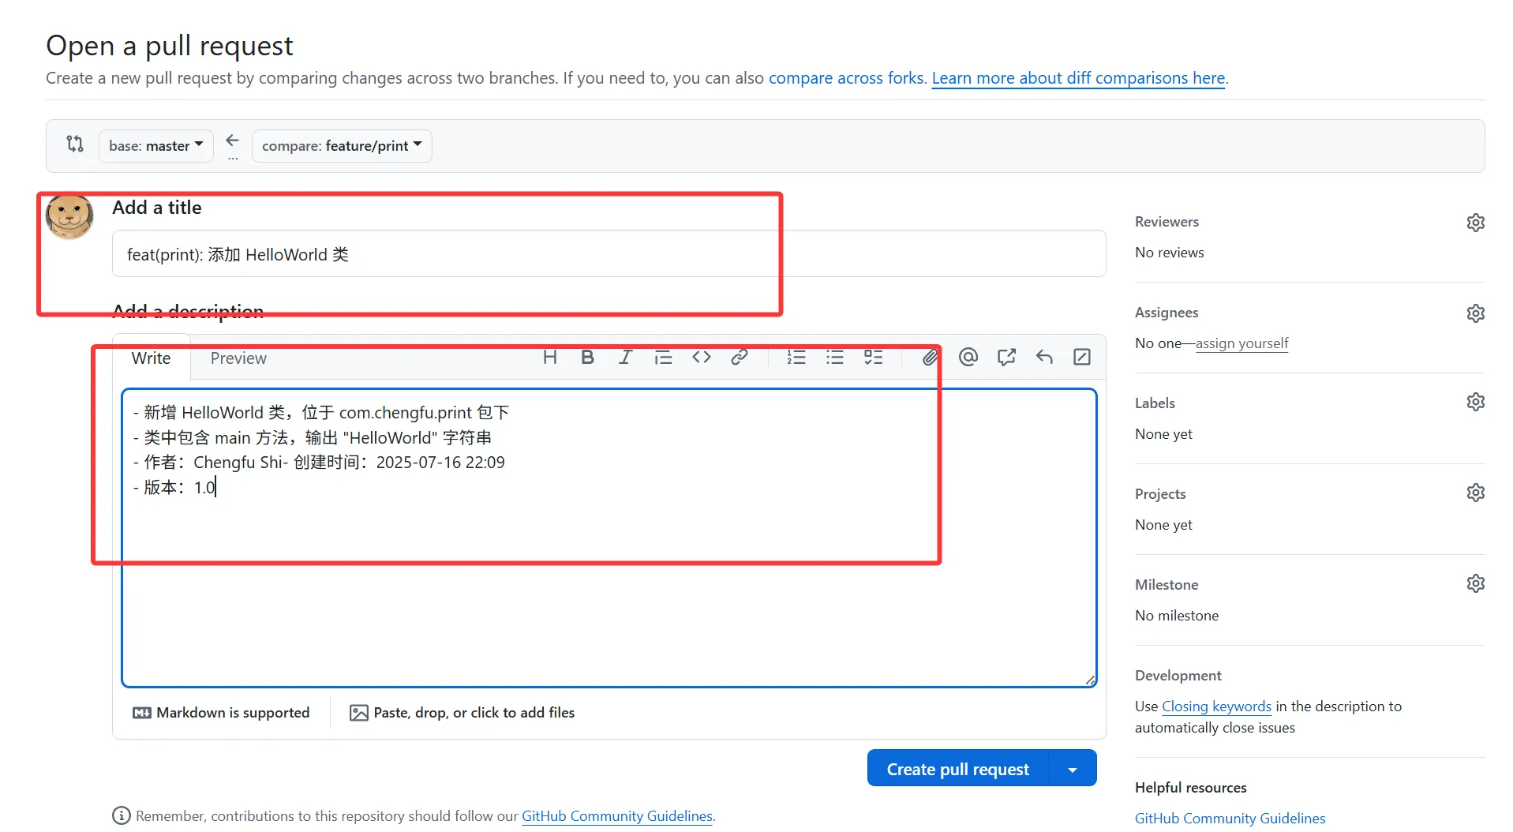Click the Markdown is supported icon link
The image size is (1513, 832).
[221, 713]
